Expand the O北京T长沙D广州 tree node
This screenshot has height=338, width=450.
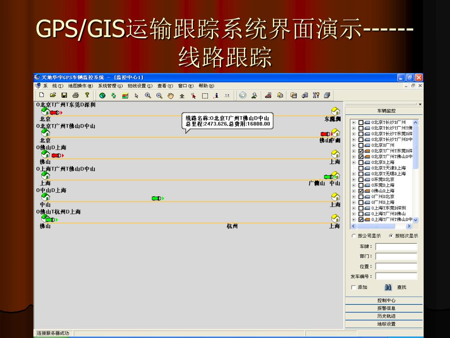pyautogui.click(x=354, y=122)
